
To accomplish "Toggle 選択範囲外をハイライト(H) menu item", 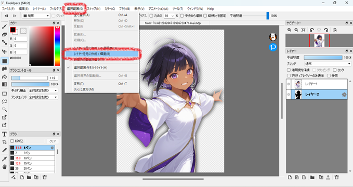I will point(102,68).
